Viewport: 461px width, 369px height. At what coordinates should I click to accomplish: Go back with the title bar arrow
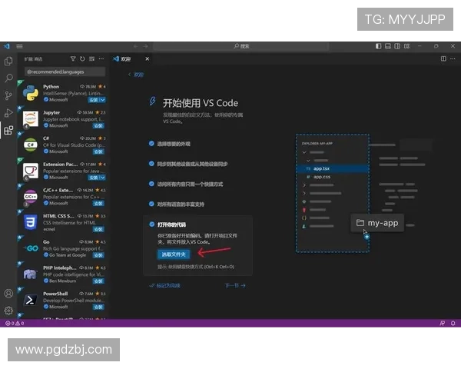[135, 46]
